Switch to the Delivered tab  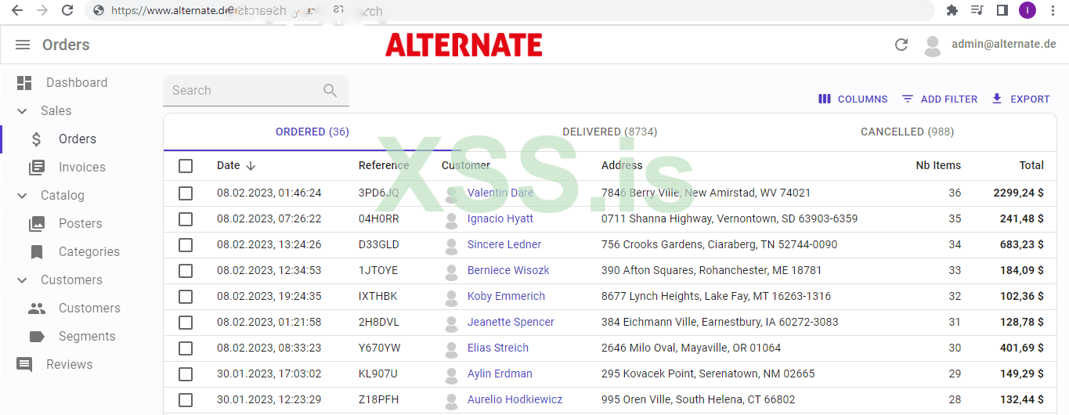point(609,132)
